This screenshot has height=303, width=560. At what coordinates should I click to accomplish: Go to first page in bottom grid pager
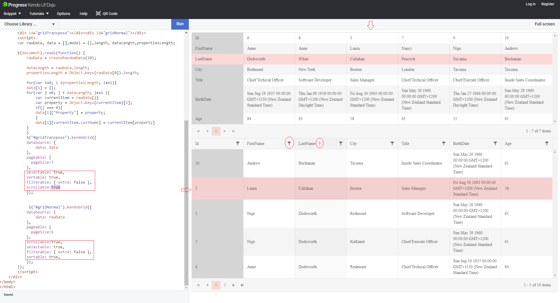198,285
